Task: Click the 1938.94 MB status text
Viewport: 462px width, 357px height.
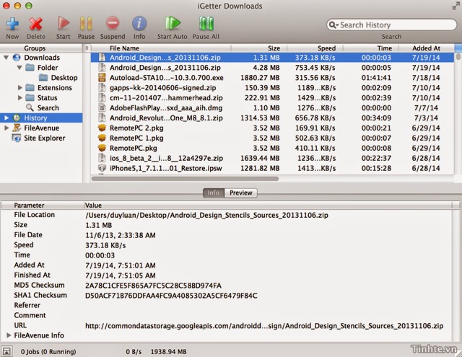Action: point(168,352)
